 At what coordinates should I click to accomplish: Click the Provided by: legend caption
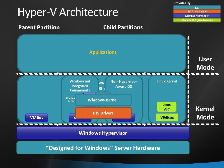pyautogui.click(x=182, y=3)
